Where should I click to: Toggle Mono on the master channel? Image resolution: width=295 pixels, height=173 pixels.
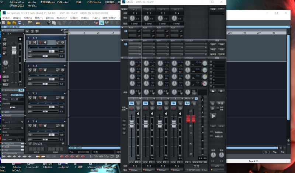[x=188, y=98]
